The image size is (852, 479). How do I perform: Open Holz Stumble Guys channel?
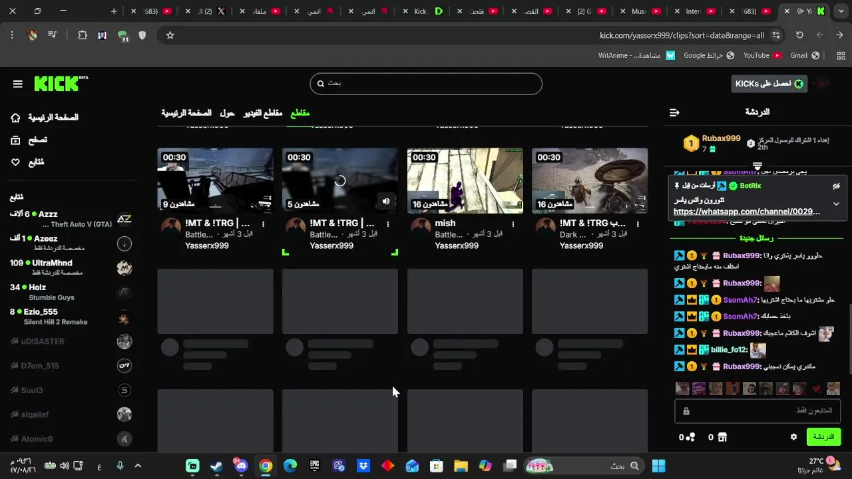click(x=70, y=292)
